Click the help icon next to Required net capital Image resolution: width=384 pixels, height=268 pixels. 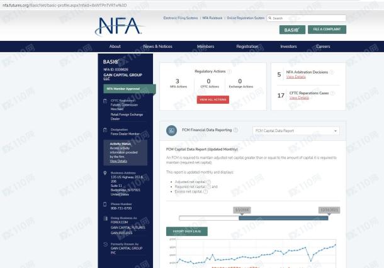coord(209,187)
